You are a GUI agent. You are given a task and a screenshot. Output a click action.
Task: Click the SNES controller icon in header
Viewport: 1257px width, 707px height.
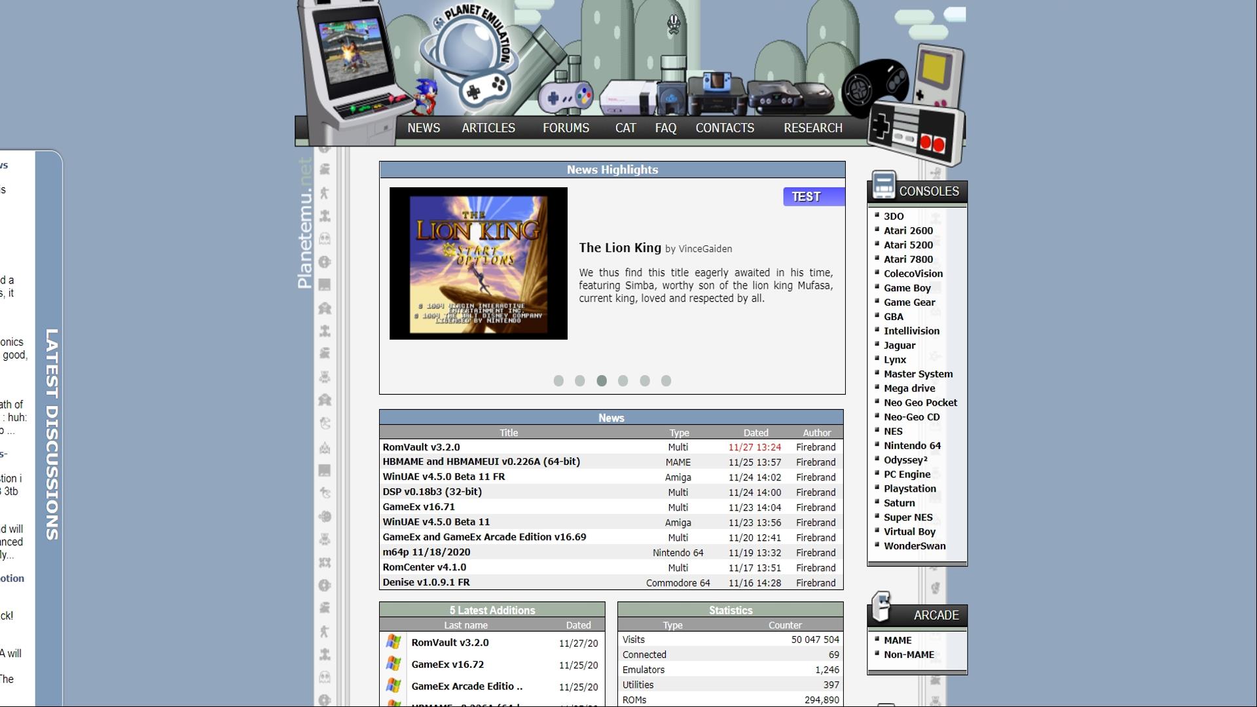tap(566, 97)
